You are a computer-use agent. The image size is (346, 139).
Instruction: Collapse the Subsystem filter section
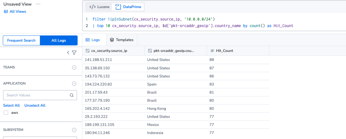(74, 130)
